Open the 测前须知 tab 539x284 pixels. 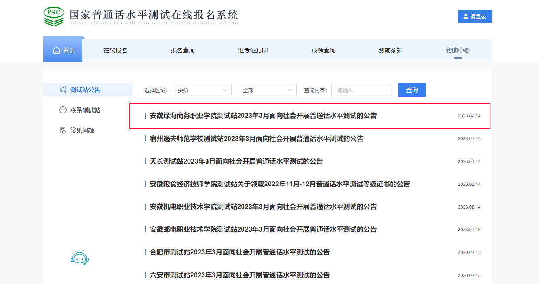(x=390, y=50)
